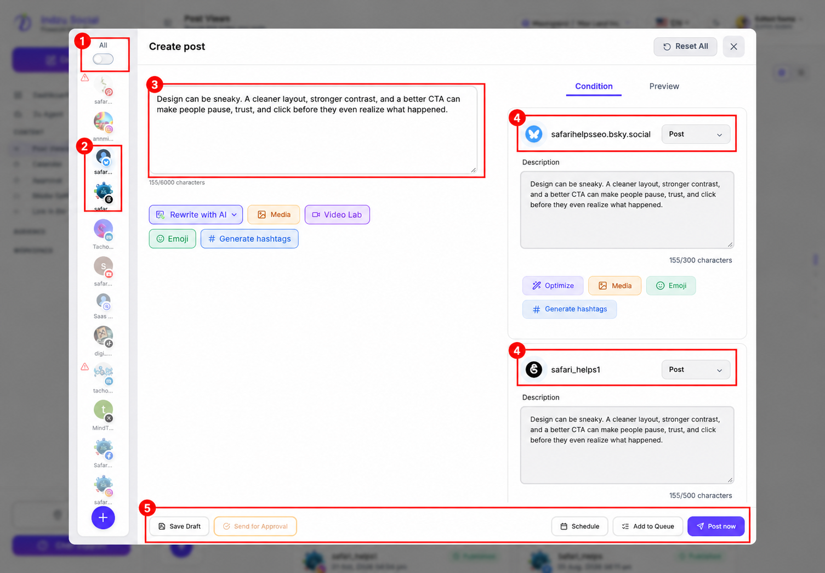Deselect the Threads safar... account avatar

[x=103, y=192]
